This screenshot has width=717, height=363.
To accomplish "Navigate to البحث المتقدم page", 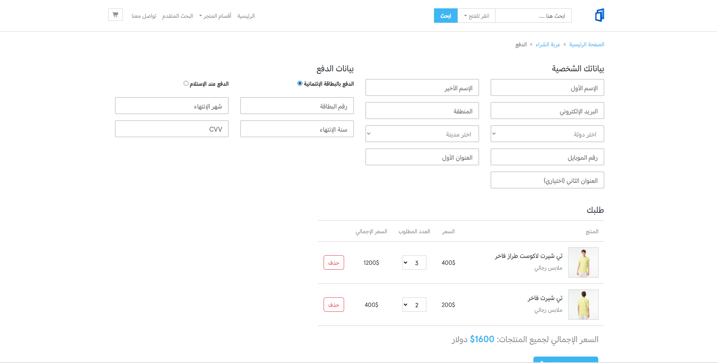I will [177, 16].
